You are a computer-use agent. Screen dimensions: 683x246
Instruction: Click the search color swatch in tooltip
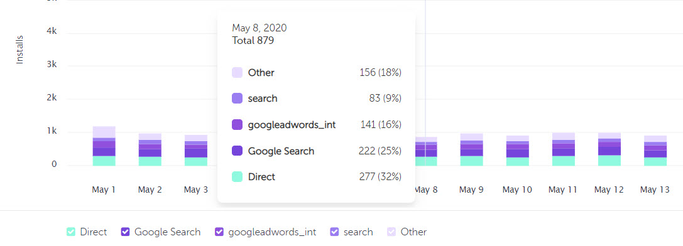pyautogui.click(x=238, y=99)
